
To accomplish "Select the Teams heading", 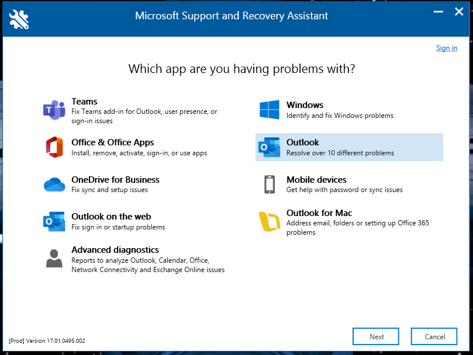I will click(84, 101).
